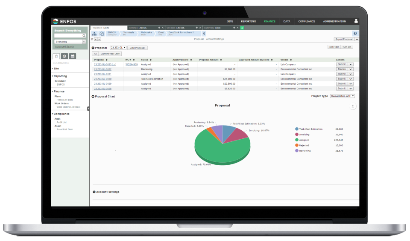Toggle the Reviewing legend series
The image size is (410, 241).
tap(303, 151)
